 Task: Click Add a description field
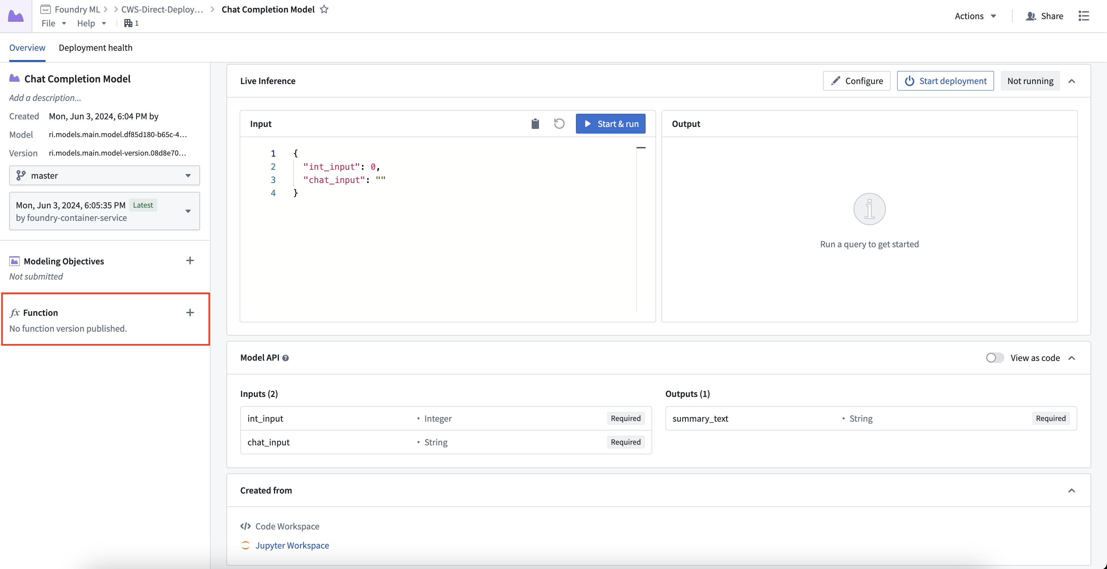(x=45, y=97)
